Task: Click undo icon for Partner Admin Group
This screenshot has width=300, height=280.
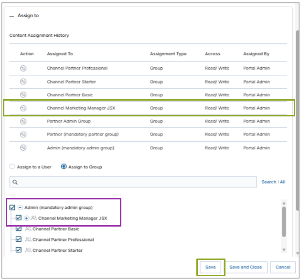Action: [x=23, y=121]
